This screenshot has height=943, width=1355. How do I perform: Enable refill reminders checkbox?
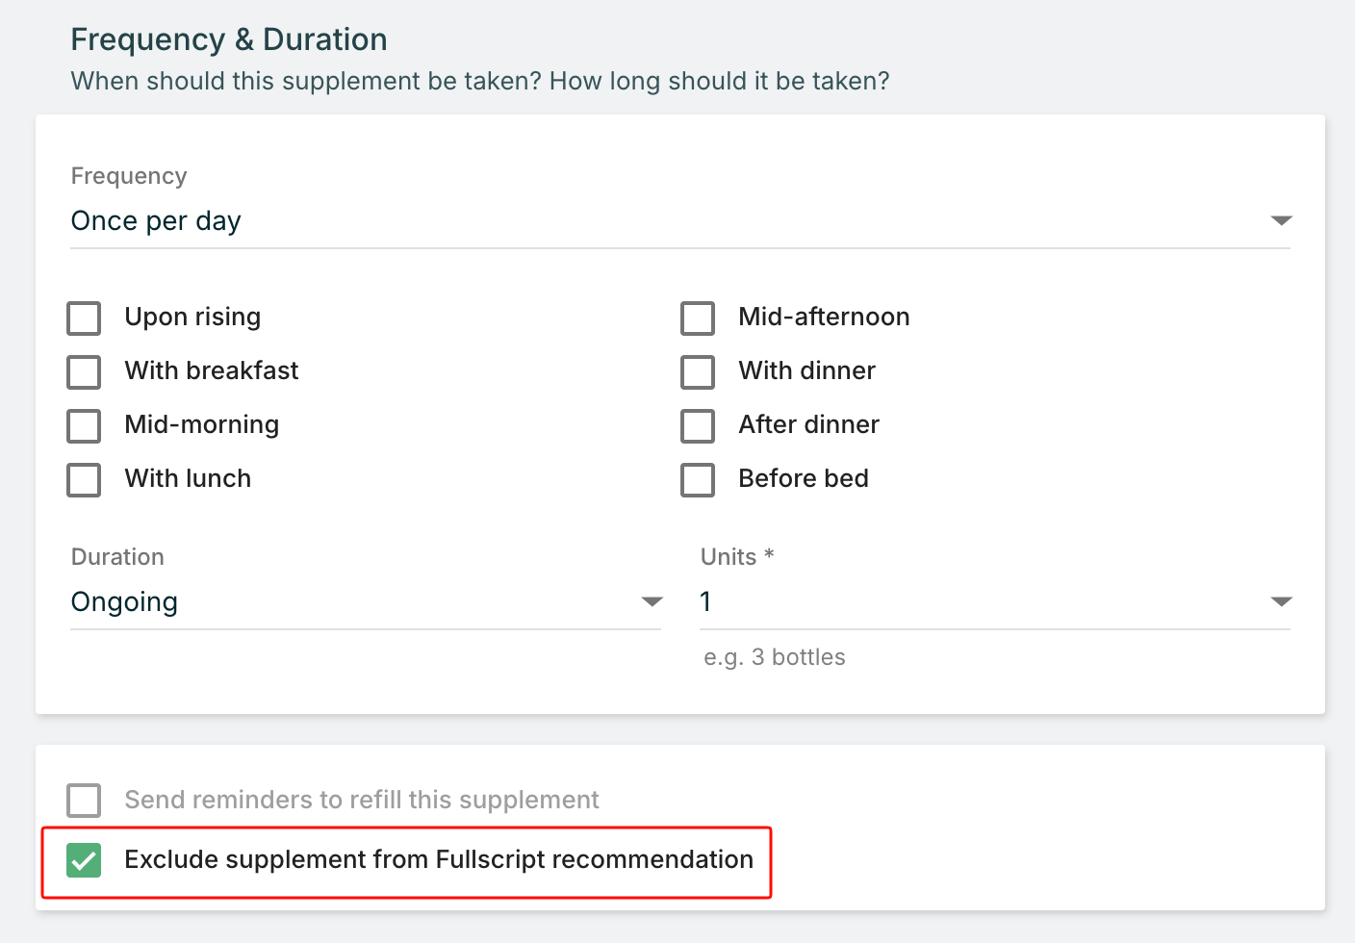tap(84, 800)
